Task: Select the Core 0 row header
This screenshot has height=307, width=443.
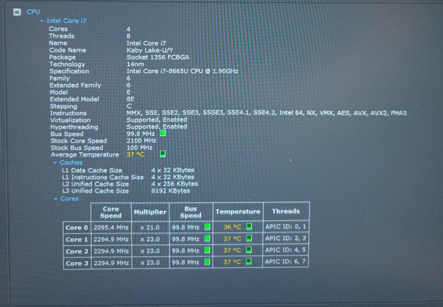Action: (77, 228)
